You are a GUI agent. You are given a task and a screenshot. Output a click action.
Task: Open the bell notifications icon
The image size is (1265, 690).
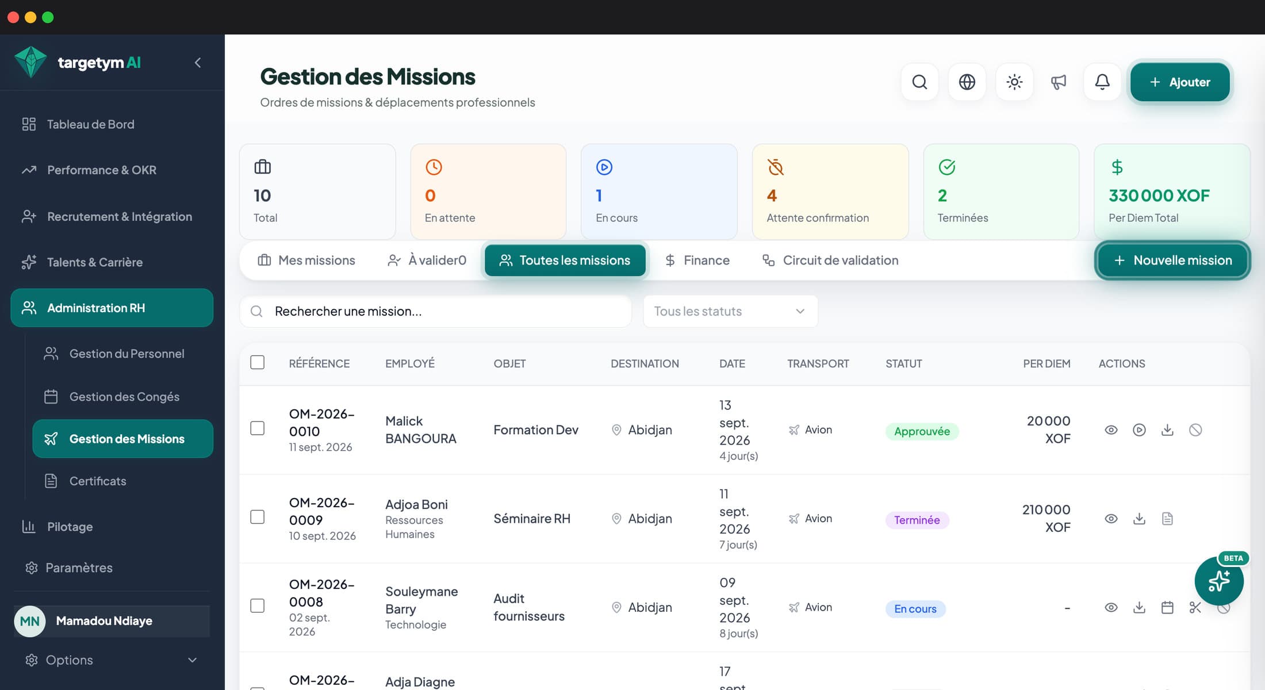point(1102,82)
